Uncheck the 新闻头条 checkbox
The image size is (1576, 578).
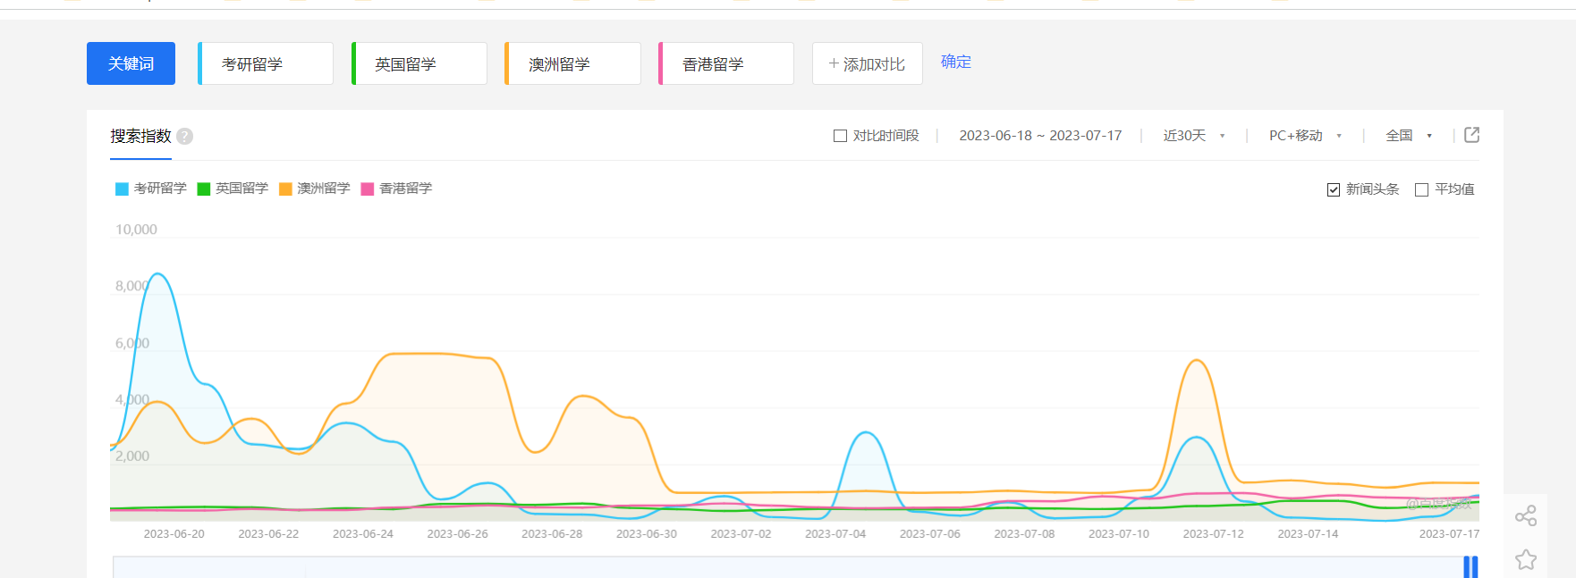pos(1334,189)
